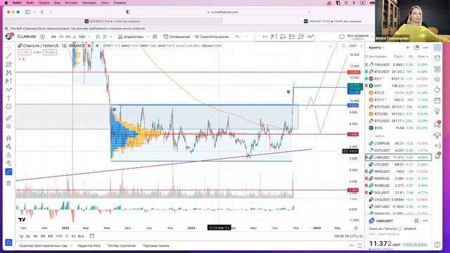Select the DXY row in watchlist

coord(399,86)
